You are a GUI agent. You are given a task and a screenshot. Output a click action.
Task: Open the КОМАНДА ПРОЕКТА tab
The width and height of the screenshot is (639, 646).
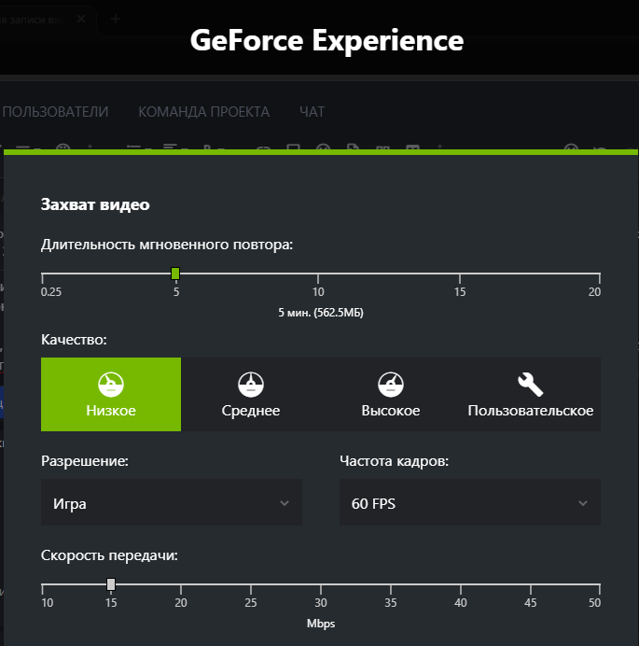tap(203, 112)
